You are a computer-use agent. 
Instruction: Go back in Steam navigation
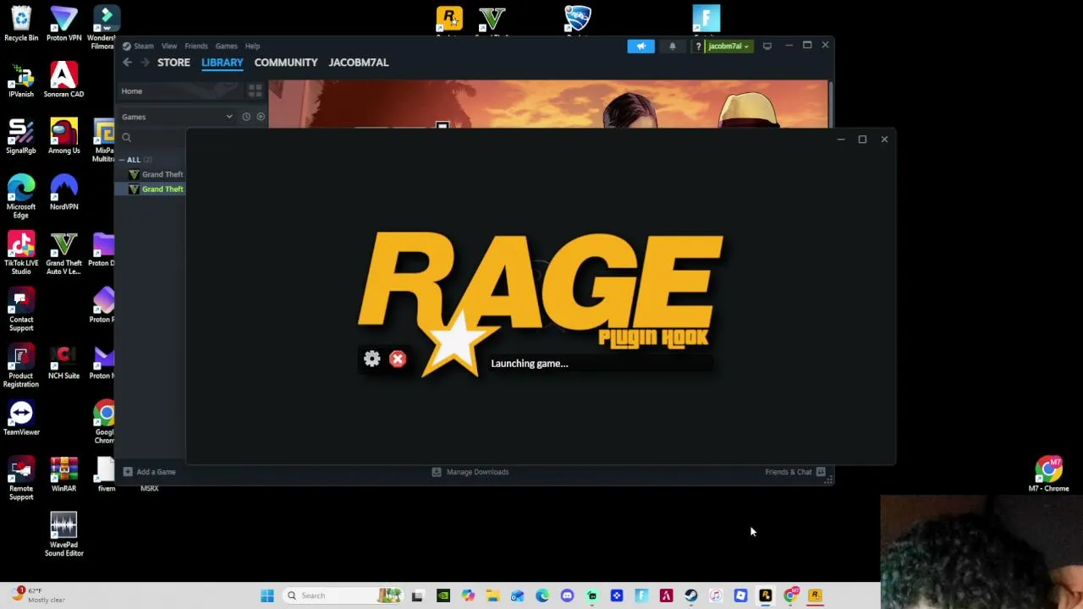[127, 63]
